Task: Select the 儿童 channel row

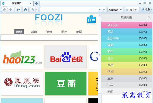Action: pyautogui.click(x=127, y=65)
